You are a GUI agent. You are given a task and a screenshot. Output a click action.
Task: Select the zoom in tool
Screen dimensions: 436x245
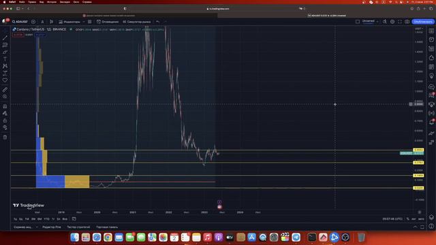[5, 97]
